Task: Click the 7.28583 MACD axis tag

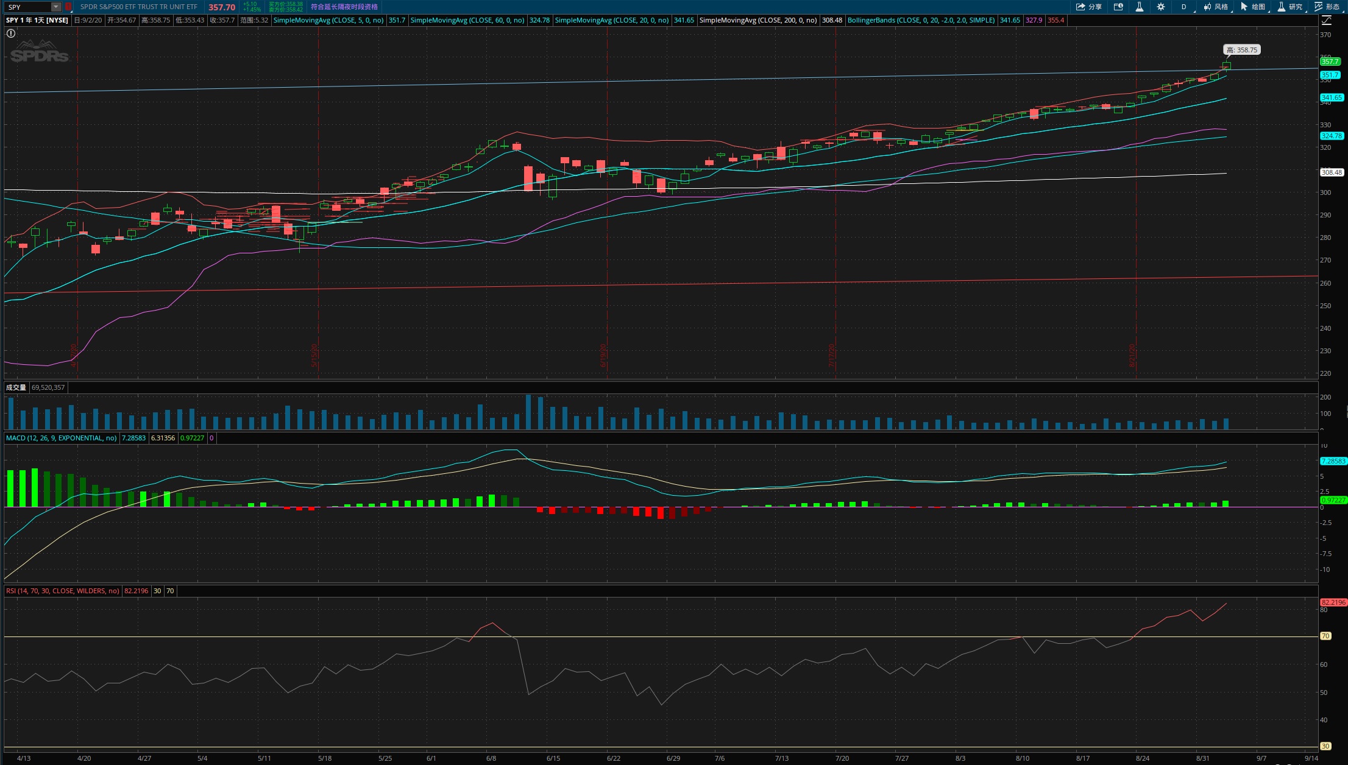Action: click(x=1333, y=461)
